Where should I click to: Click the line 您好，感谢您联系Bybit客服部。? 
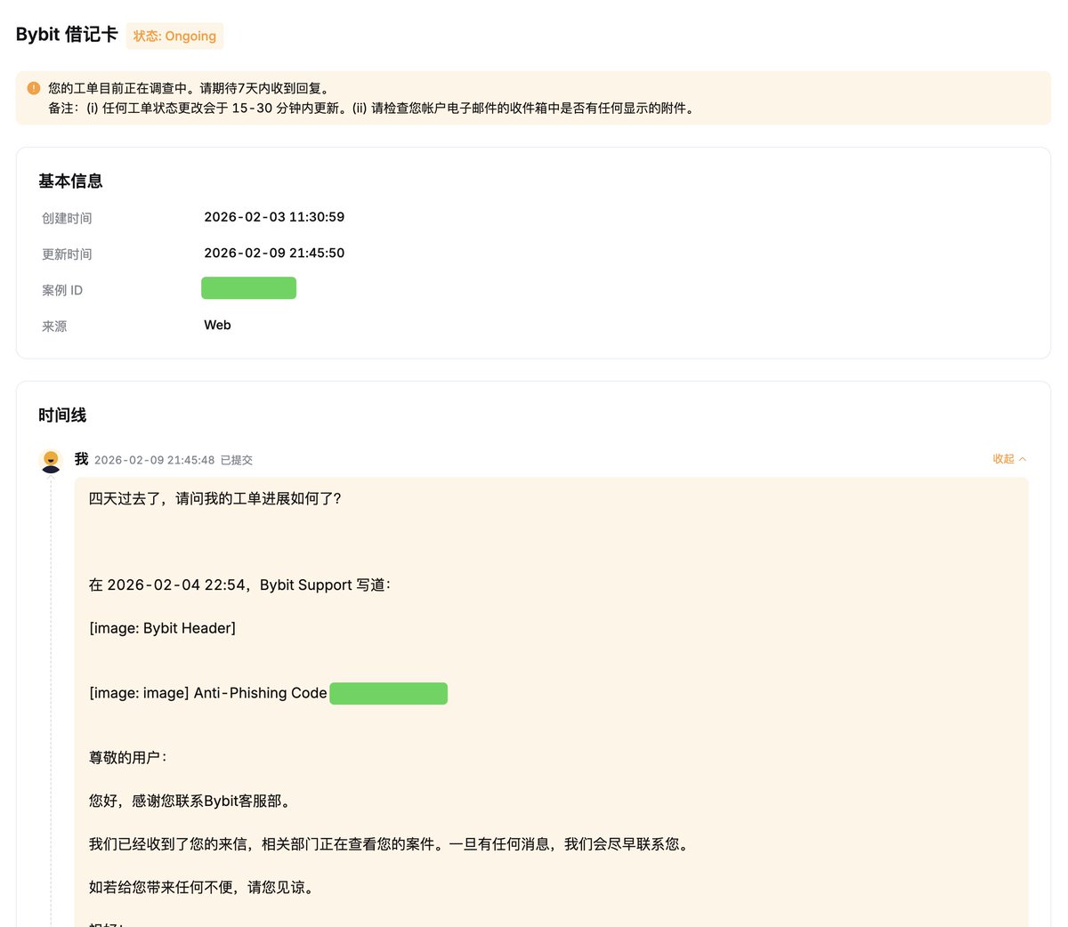pyautogui.click(x=190, y=801)
